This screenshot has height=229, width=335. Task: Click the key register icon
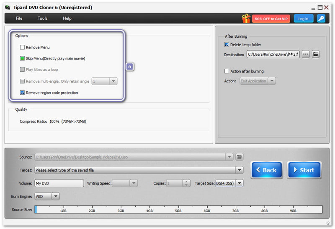[321, 18]
